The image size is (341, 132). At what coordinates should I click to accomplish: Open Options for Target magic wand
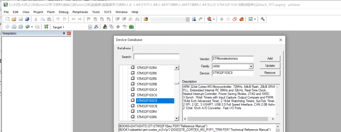(x=96, y=27)
